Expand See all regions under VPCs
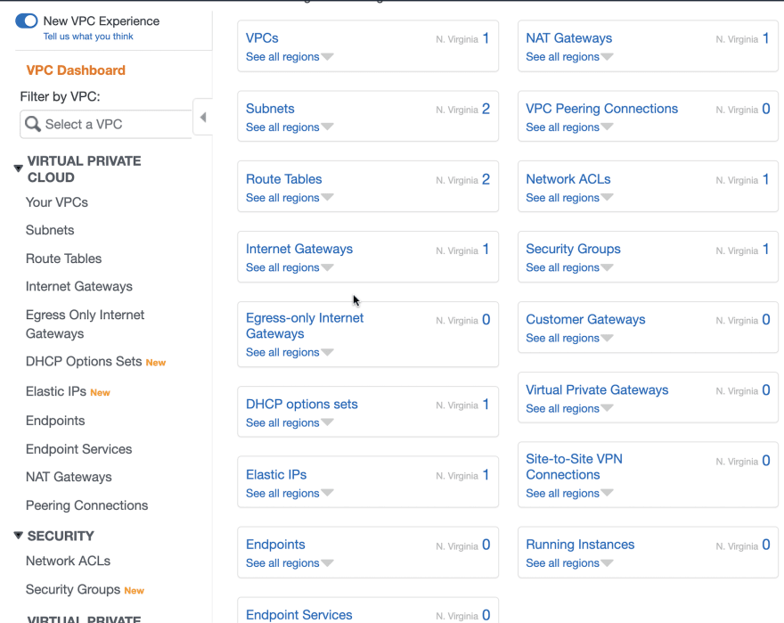The width and height of the screenshot is (784, 623). 289,56
